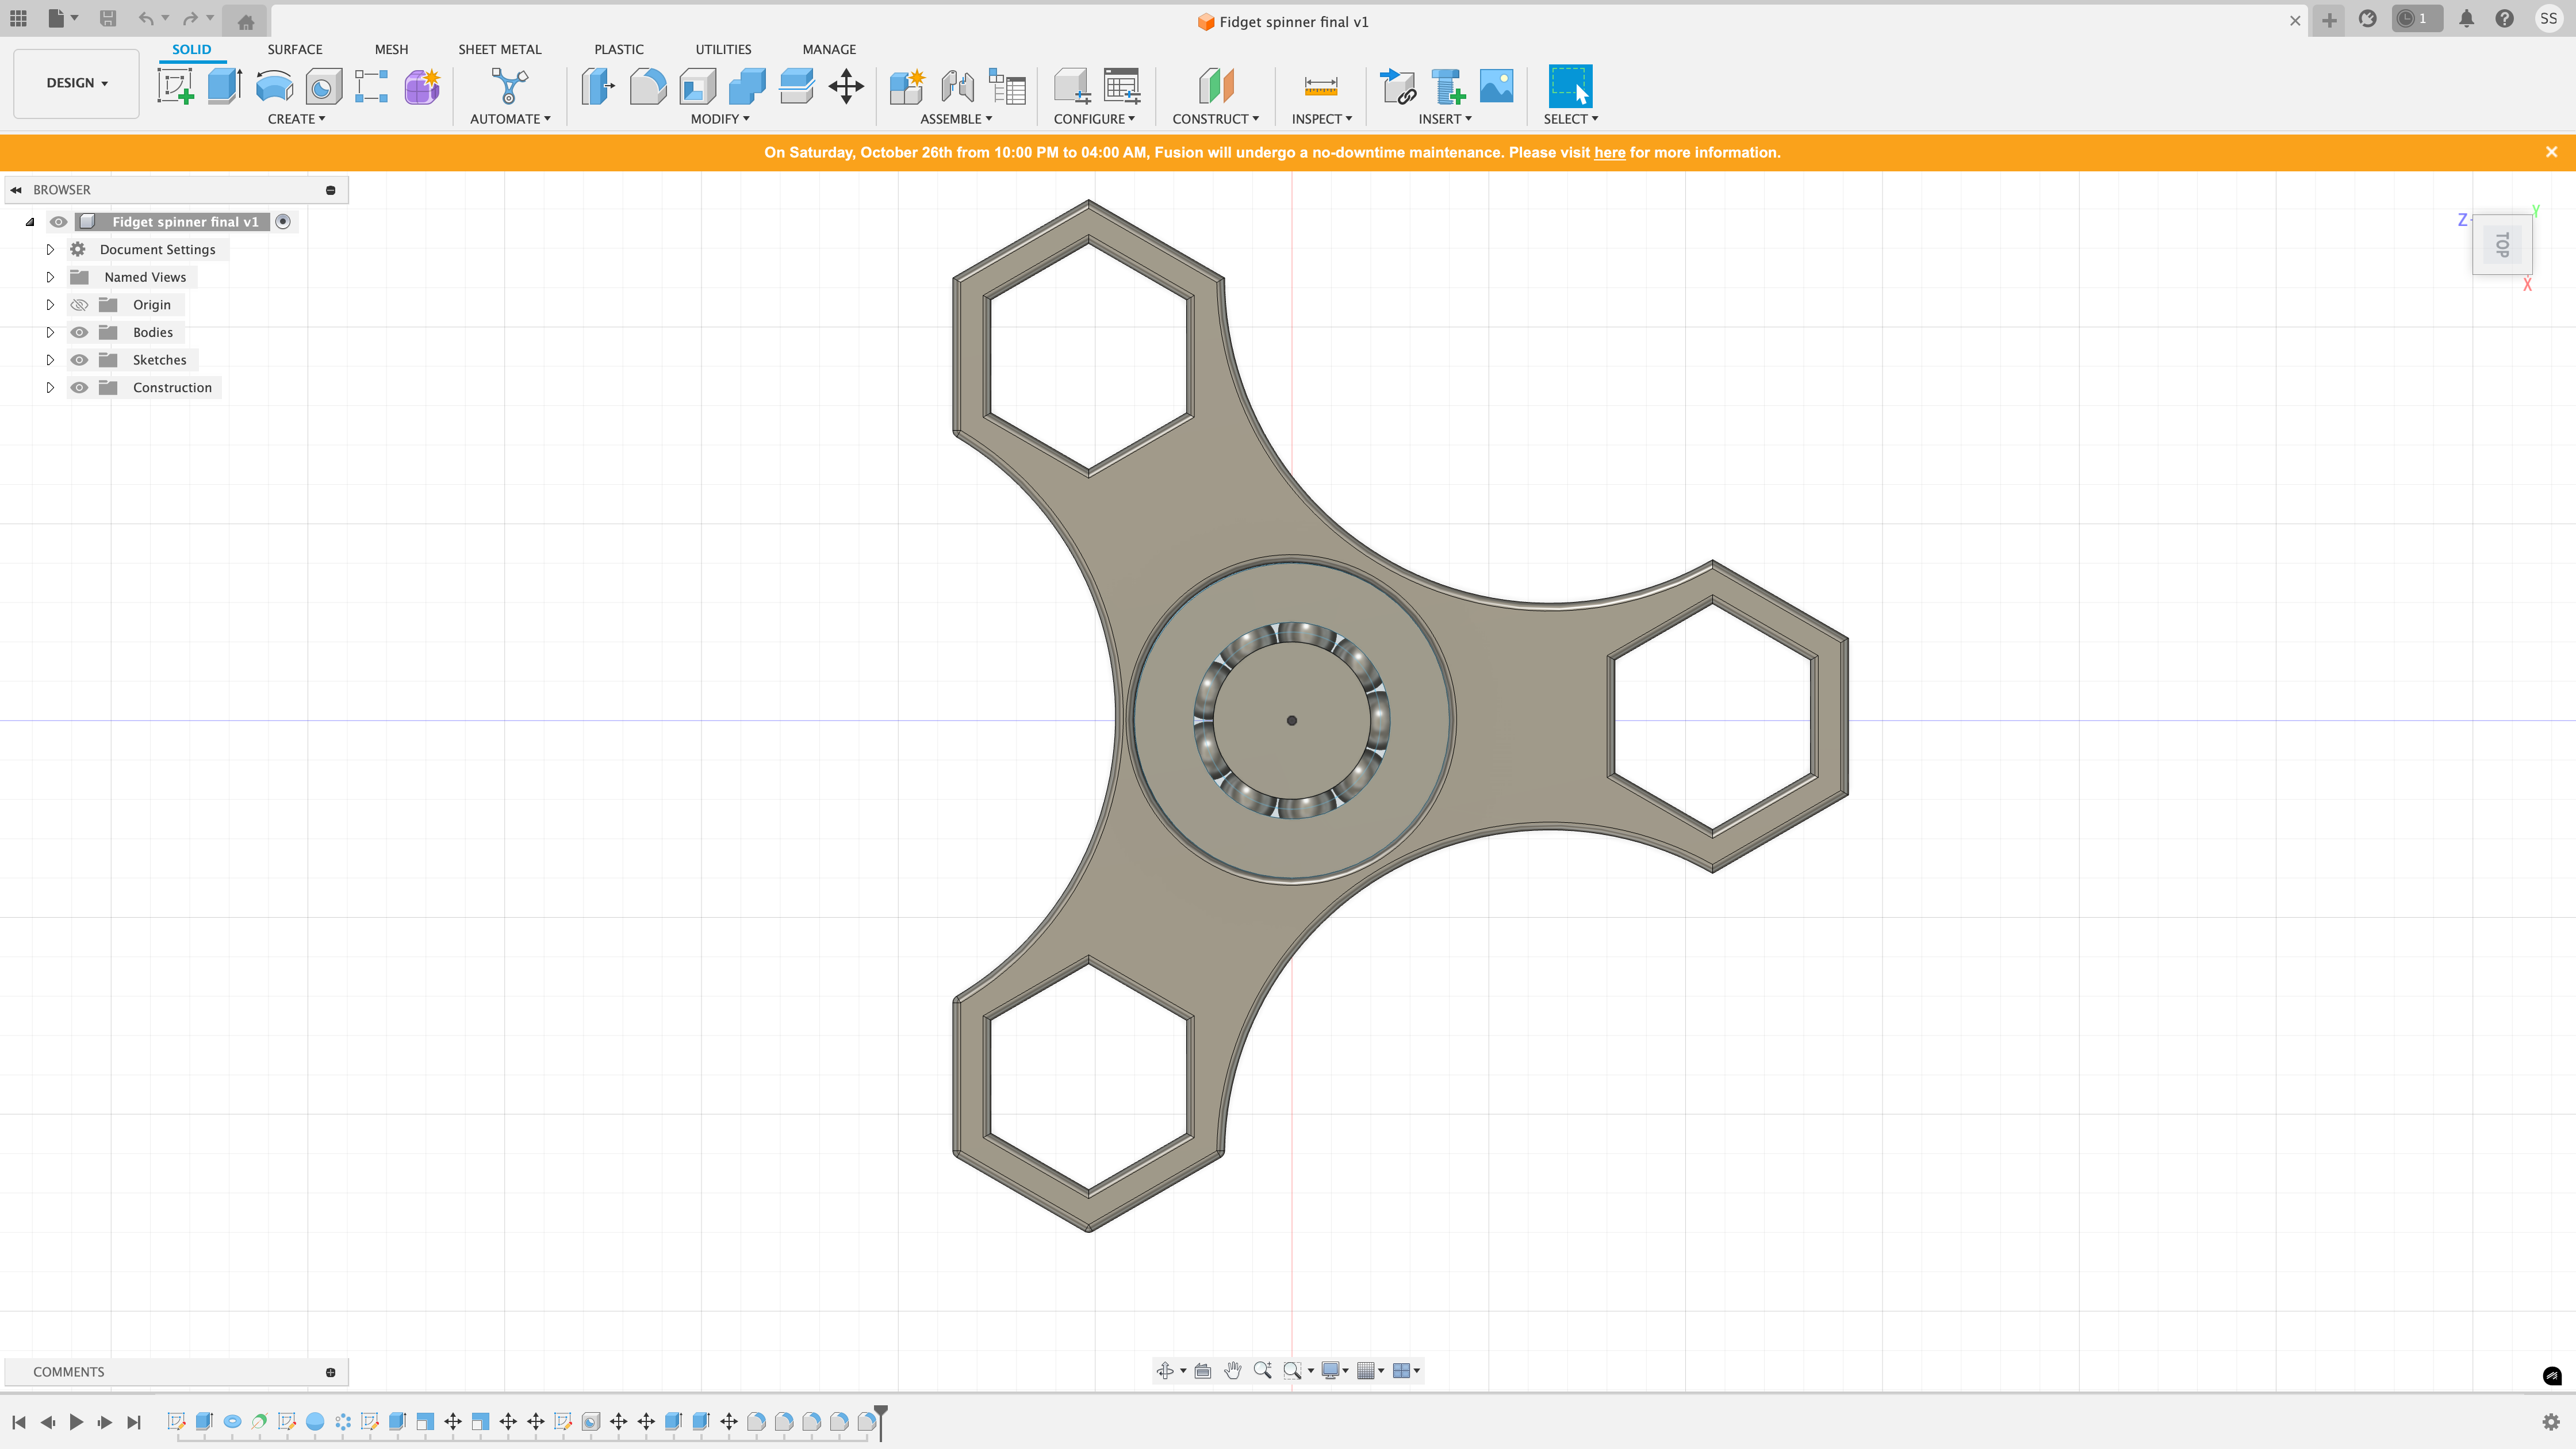Open the CONSTRUCT dropdown menu
Viewport: 2576px width, 1449px height.
(1215, 119)
